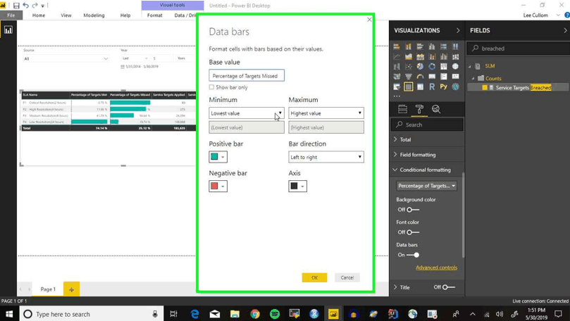The width and height of the screenshot is (570, 321).
Task: Open the Fields well pane icon
Action: pyautogui.click(x=402, y=109)
